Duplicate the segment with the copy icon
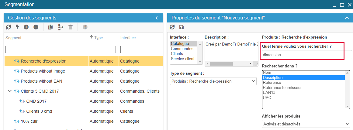Screen dimensions: 353x130 tap(50, 27)
